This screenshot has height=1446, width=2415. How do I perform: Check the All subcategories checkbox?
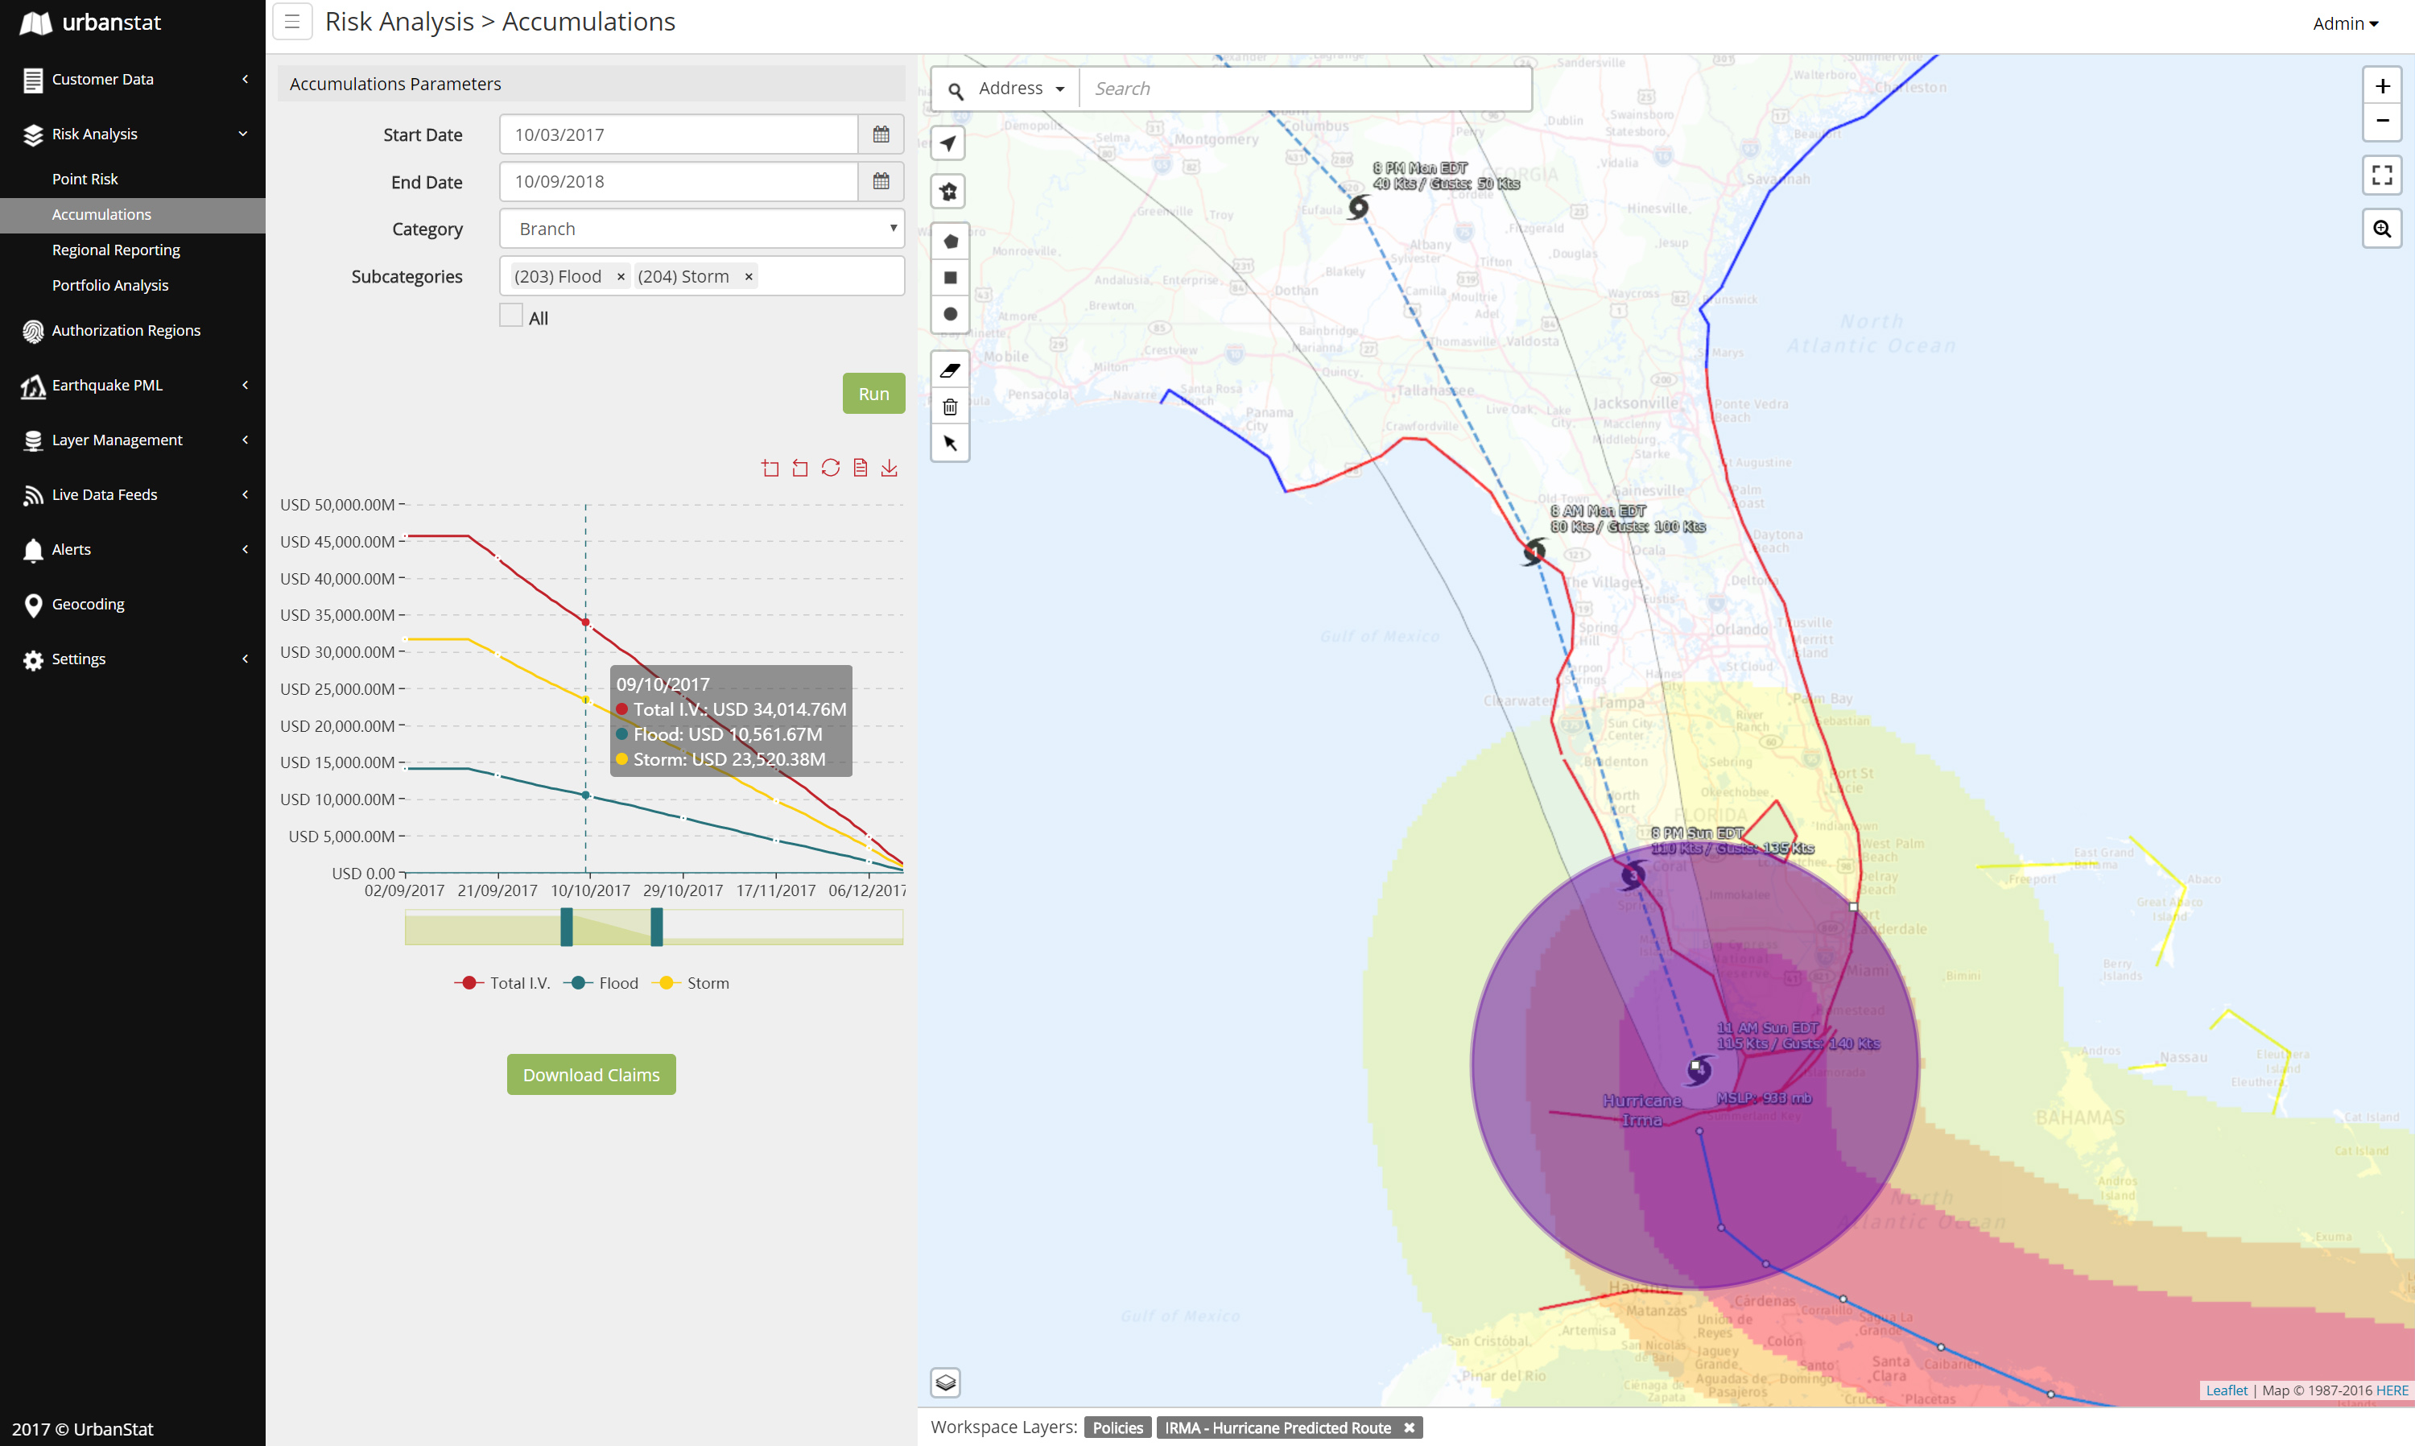tap(510, 316)
